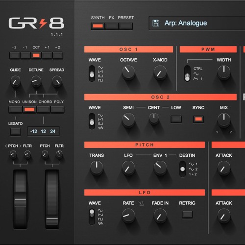Select LFO sine wave icon in LFO section
Viewport: 245px width, 245px height.
coord(100,211)
